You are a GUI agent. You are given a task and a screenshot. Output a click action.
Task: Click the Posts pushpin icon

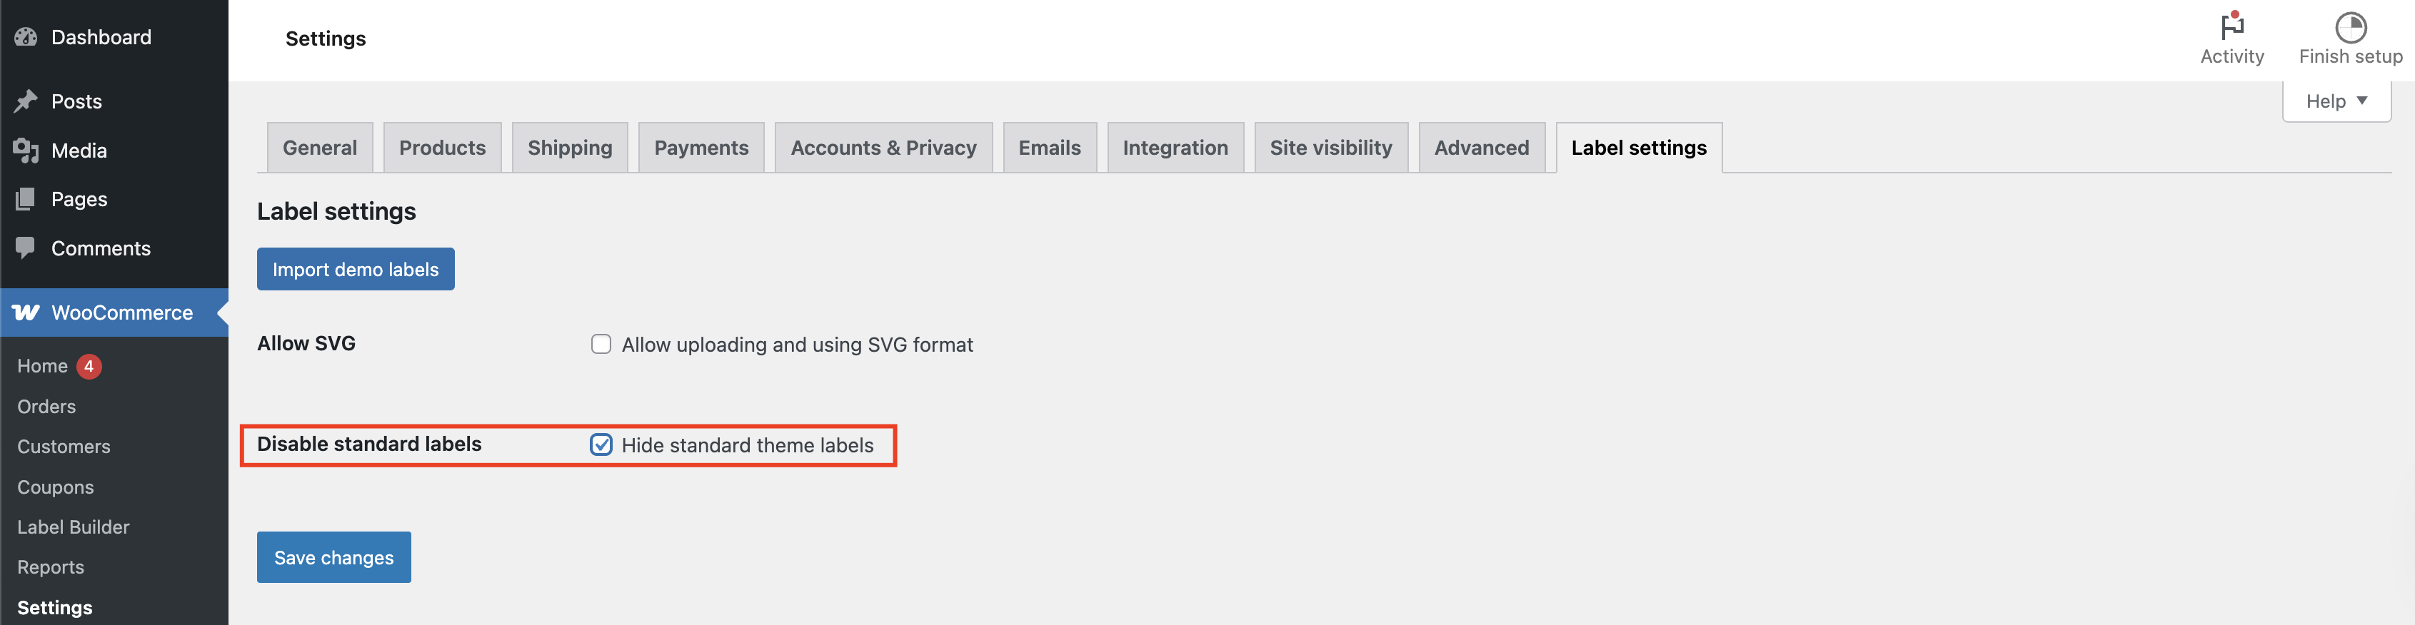pyautogui.click(x=25, y=101)
